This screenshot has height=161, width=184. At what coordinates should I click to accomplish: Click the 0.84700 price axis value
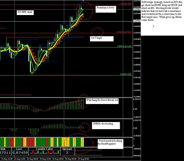pos(137,90)
